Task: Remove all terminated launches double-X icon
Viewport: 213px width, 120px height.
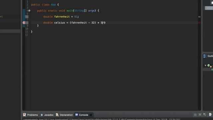Action: coord(205,115)
